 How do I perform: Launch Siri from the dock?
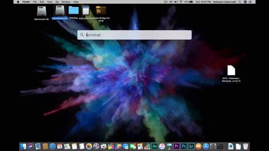point(31,146)
